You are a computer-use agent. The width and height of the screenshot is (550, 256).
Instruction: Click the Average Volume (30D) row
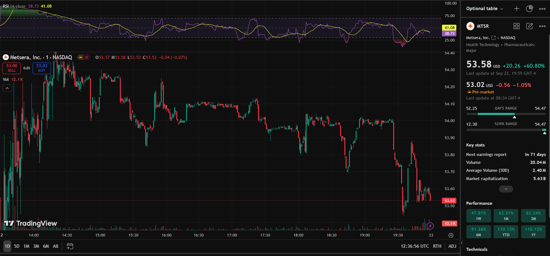click(506, 170)
